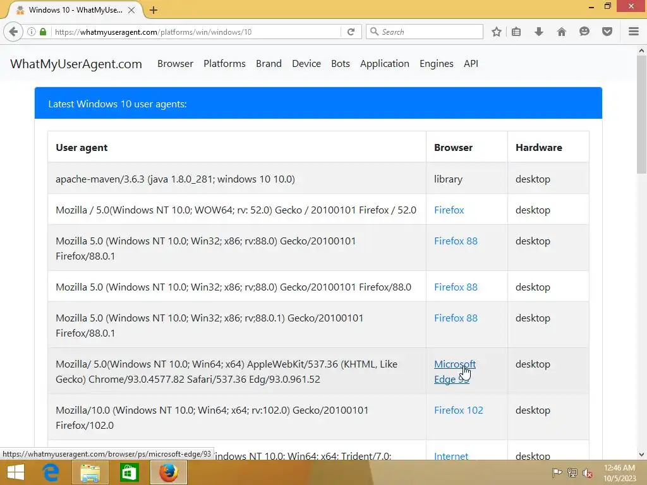Click the 'Latest Windows 10 user agents:' heading
Image resolution: width=647 pixels, height=485 pixels.
[118, 104]
